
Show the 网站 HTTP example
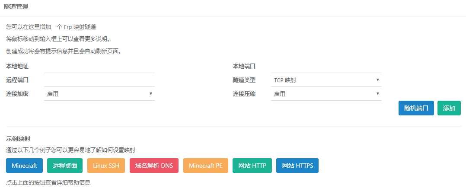[252, 166]
